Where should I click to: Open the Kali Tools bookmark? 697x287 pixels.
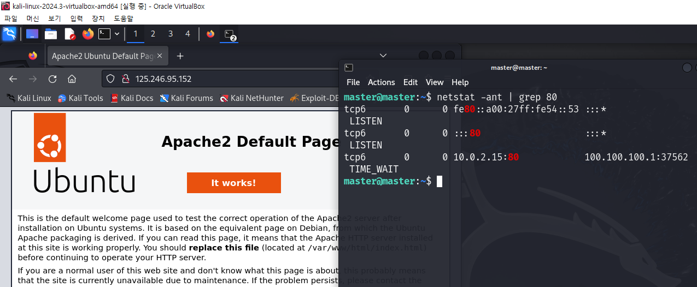point(81,98)
